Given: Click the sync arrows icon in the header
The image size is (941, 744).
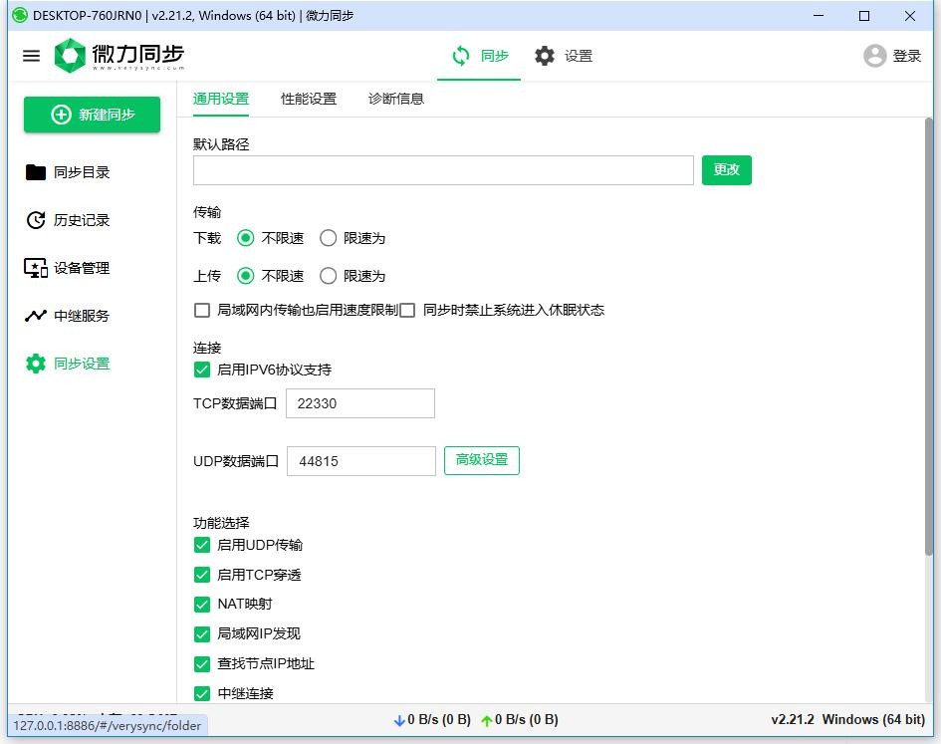Looking at the screenshot, I should click(461, 56).
